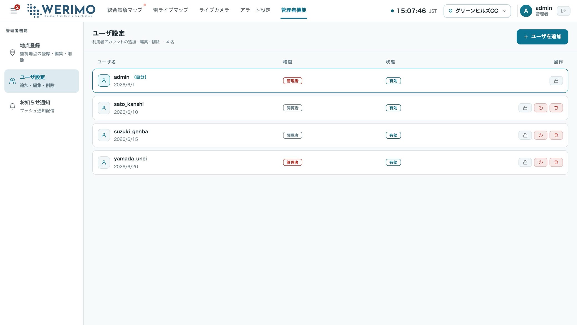Click the user avatar icon for suzuki_genba

pyautogui.click(x=104, y=135)
